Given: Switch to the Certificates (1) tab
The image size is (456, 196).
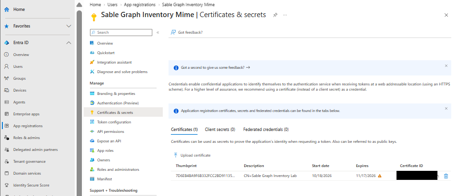Looking at the screenshot, I should [184, 130].
